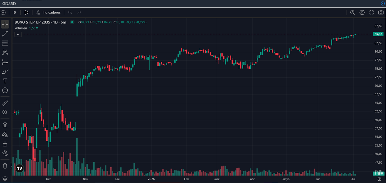Select the trend line drawing tool
This screenshot has height=183, width=386.
5,34
